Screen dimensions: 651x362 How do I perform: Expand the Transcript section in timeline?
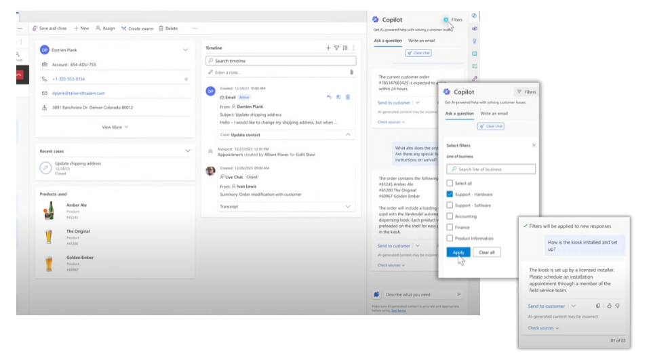point(348,206)
